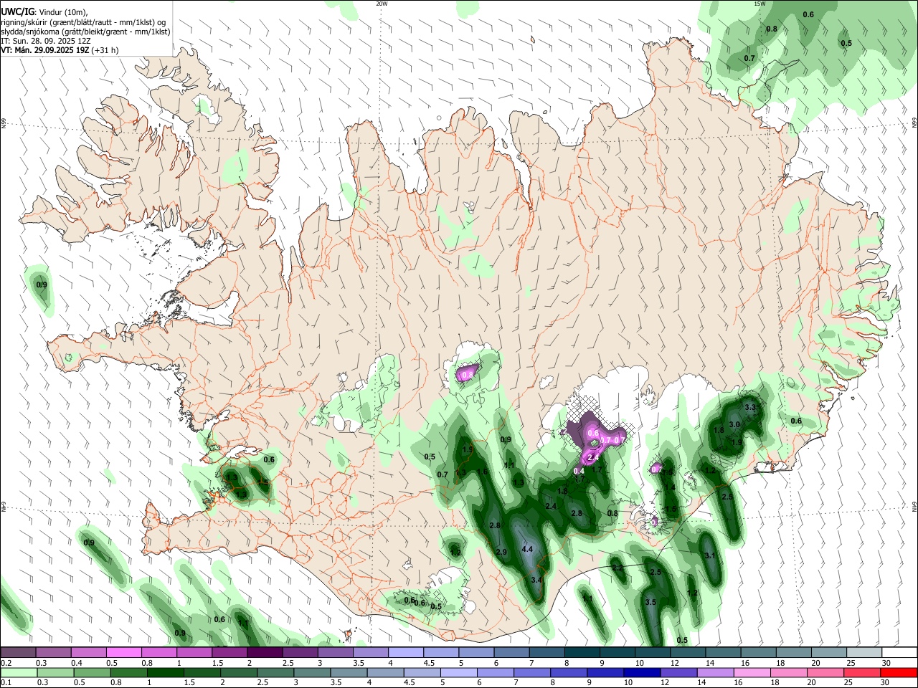Click the 'UWC/IG: Vindur (10m)' title text
This screenshot has height=688, width=918.
(x=44, y=12)
